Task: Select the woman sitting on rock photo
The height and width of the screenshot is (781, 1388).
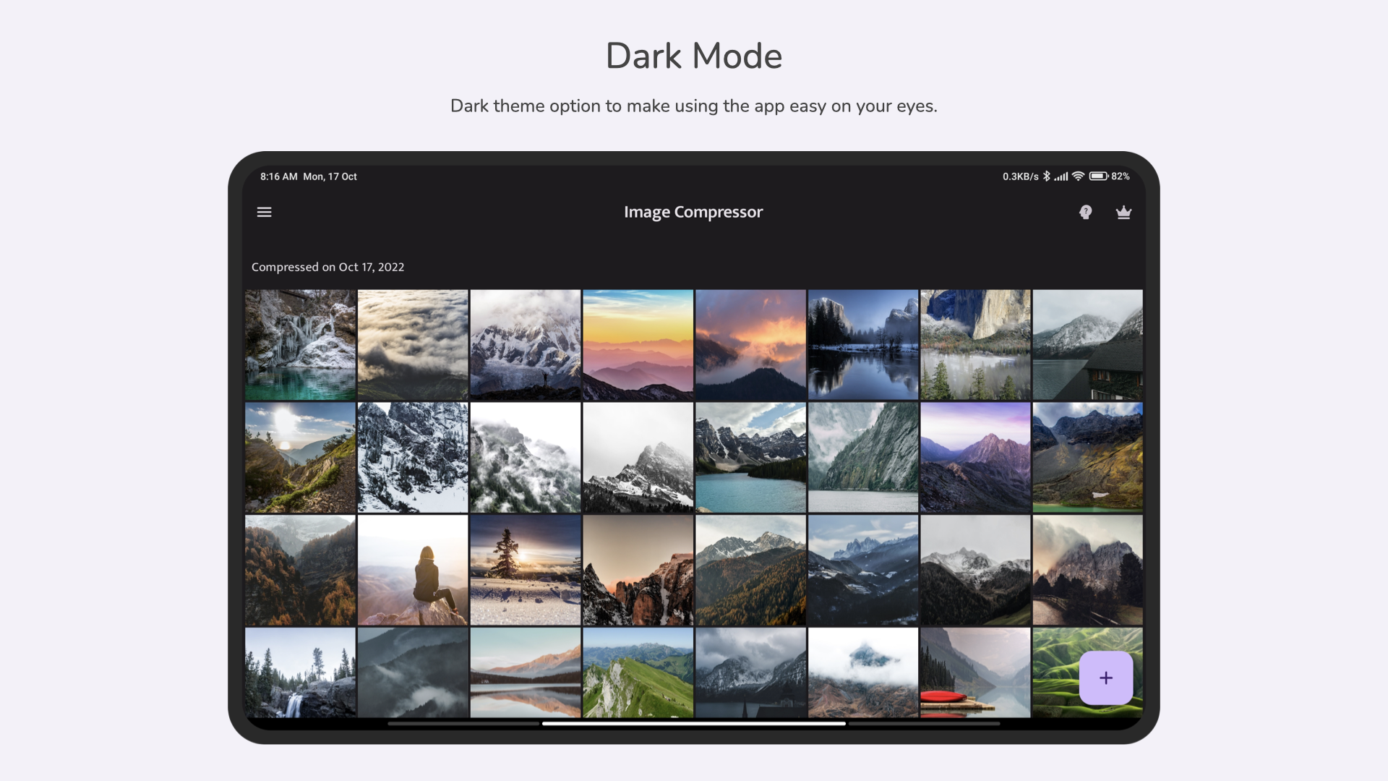Action: click(x=413, y=570)
